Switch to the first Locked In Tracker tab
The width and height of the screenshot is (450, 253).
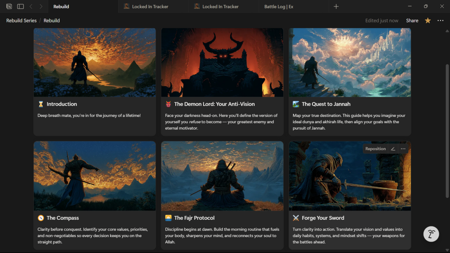coord(153,6)
